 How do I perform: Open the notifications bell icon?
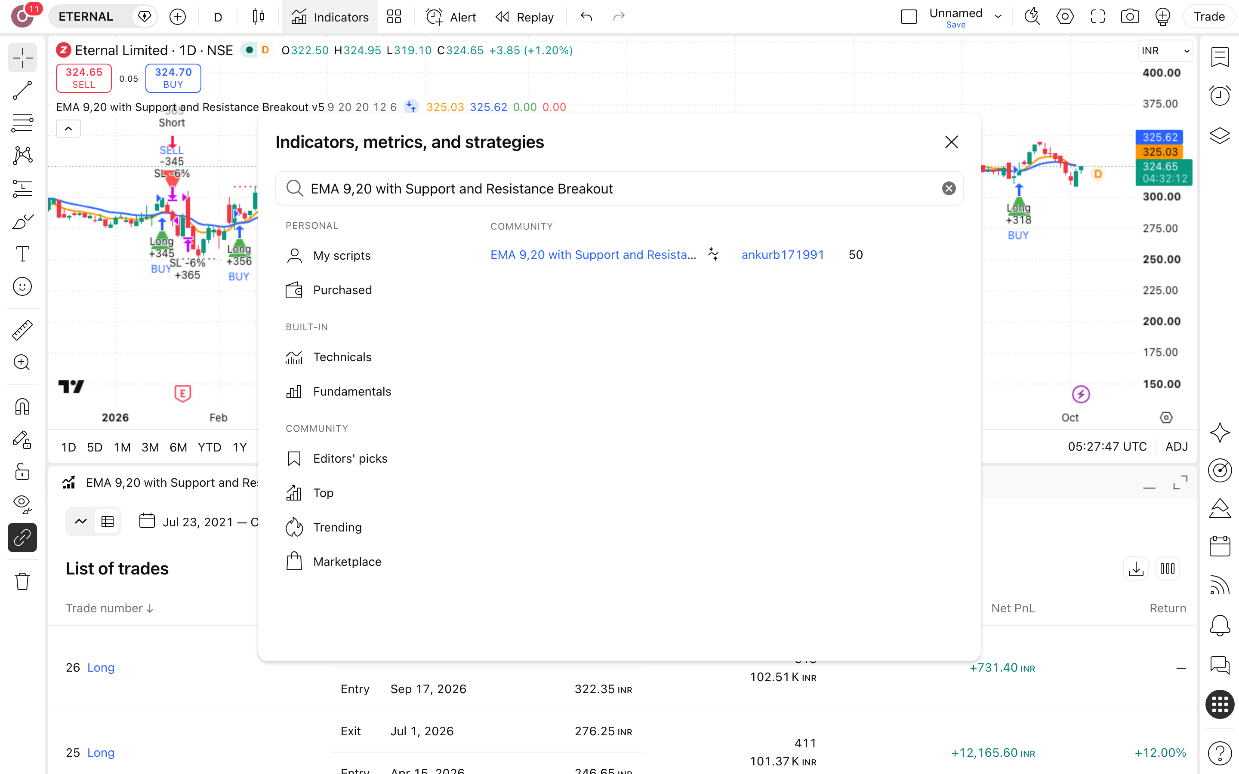(x=1220, y=626)
